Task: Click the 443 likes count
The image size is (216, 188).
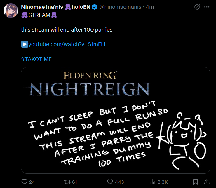Action: pos(119,182)
